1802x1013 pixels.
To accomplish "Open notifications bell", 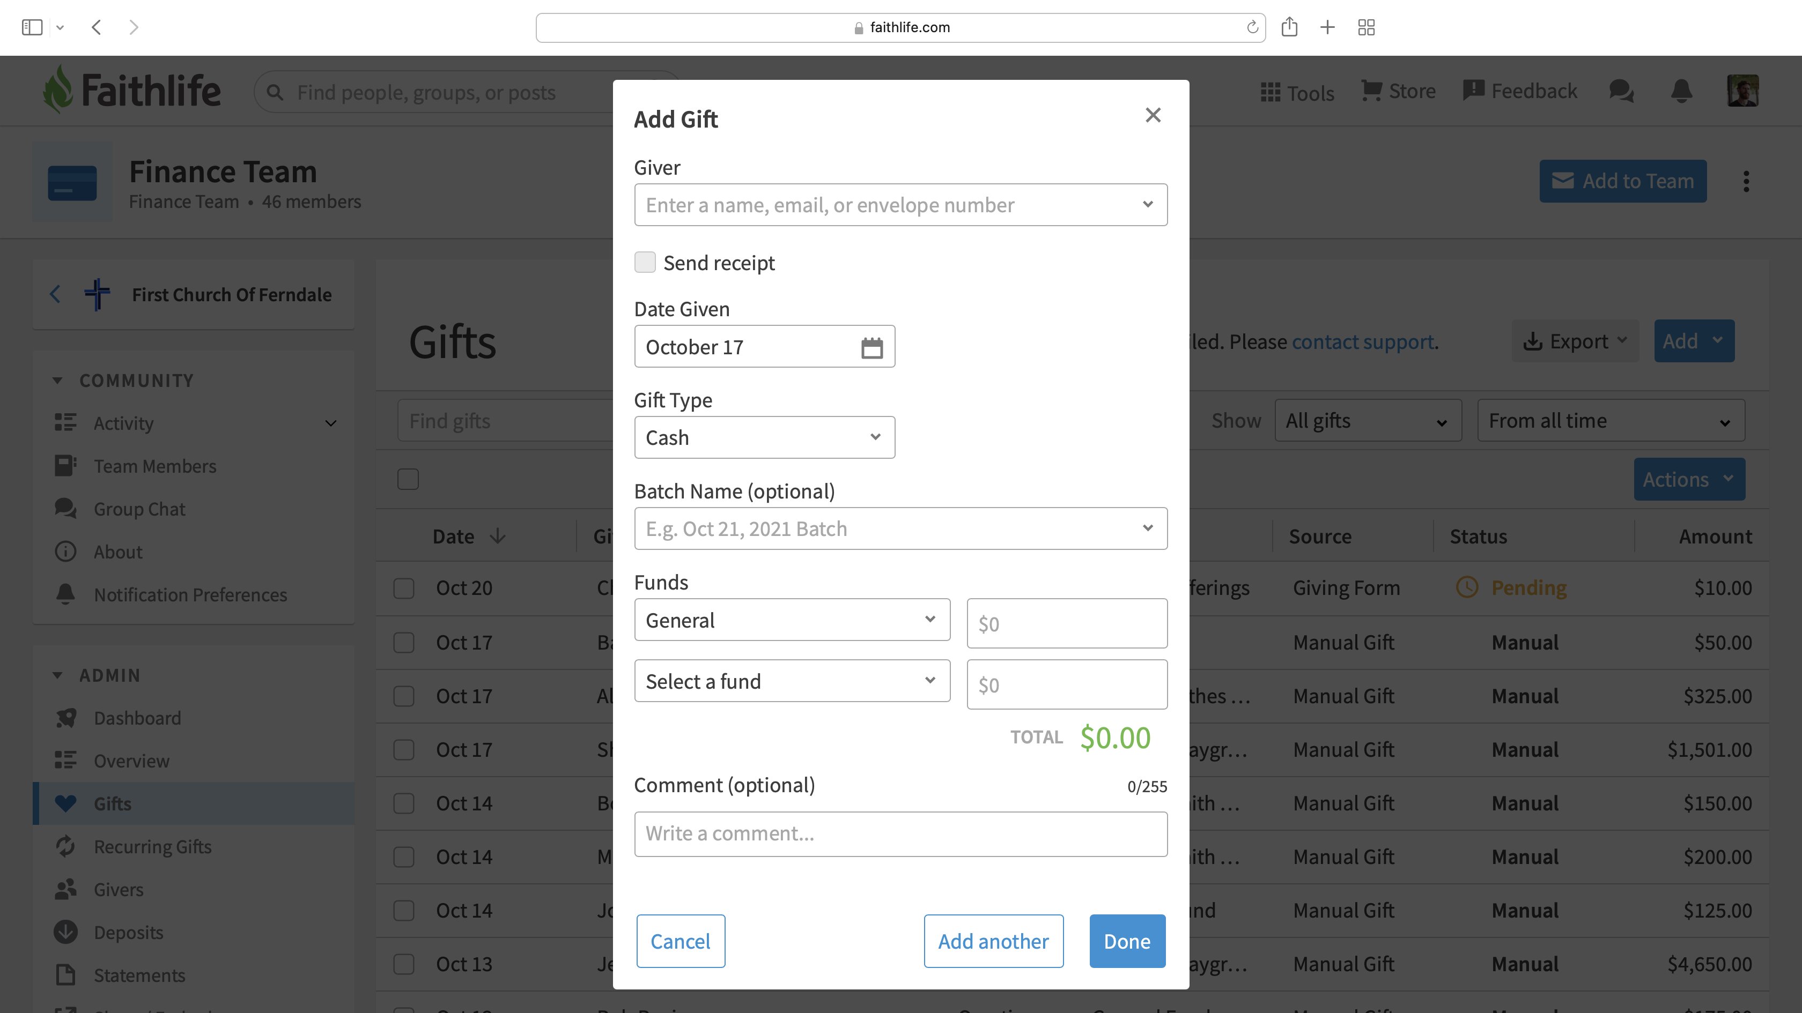I will [1682, 91].
